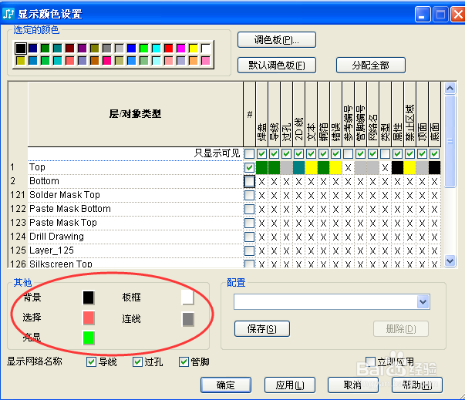
Task: Click the Top layer green pad color cell
Action: coord(262,167)
